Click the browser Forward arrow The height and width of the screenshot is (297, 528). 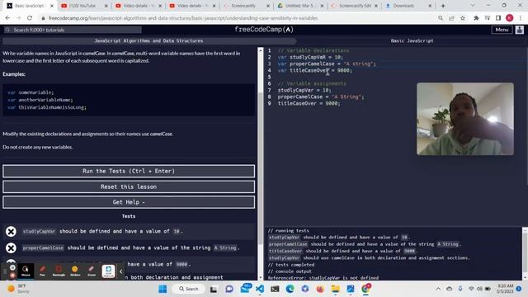tap(18, 18)
